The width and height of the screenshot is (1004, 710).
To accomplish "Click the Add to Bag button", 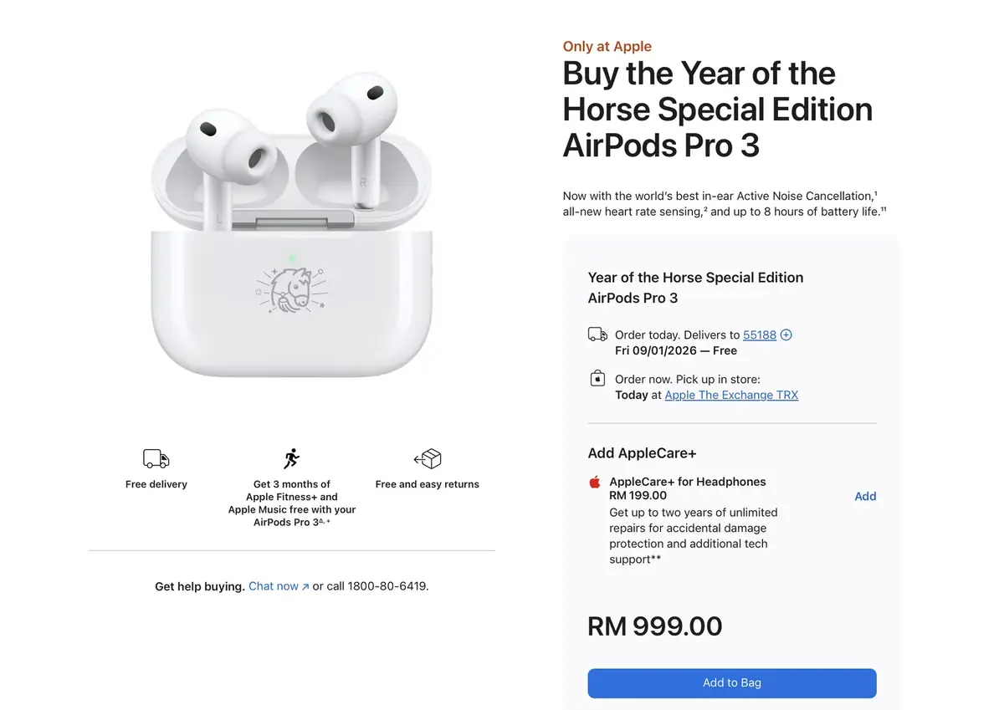I will click(731, 683).
